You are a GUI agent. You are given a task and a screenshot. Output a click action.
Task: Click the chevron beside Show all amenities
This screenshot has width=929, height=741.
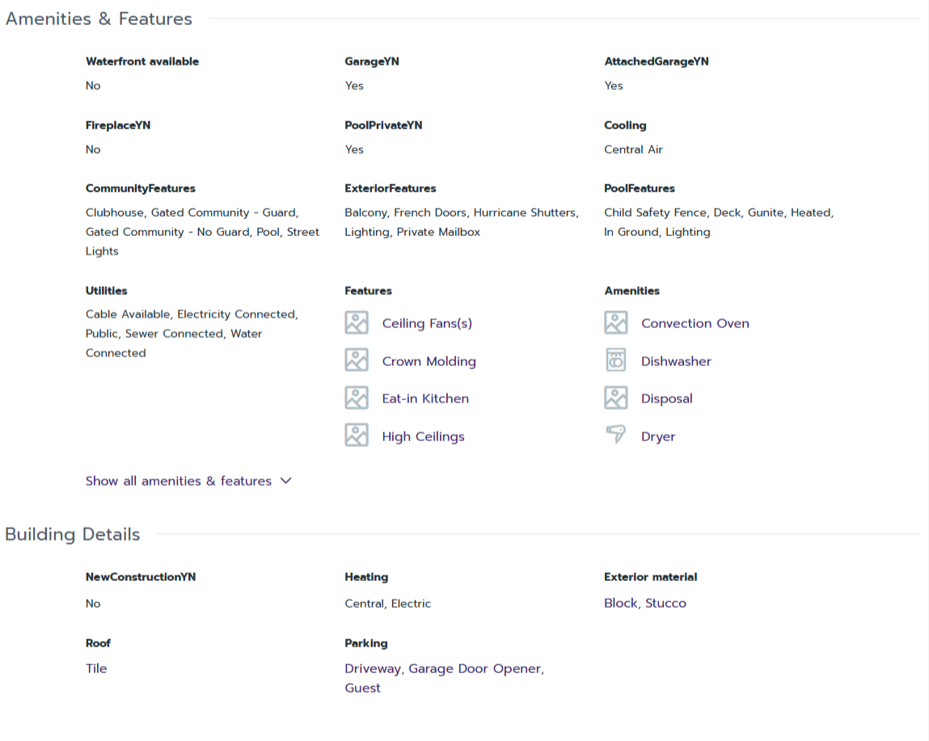[x=285, y=481]
